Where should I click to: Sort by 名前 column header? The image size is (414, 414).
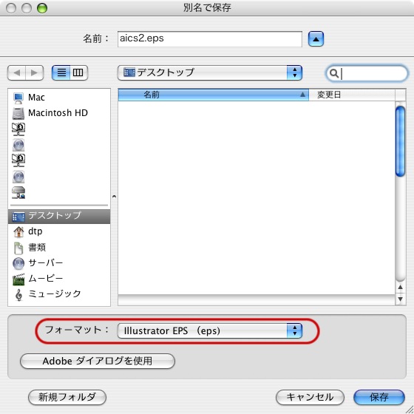pyautogui.click(x=214, y=95)
